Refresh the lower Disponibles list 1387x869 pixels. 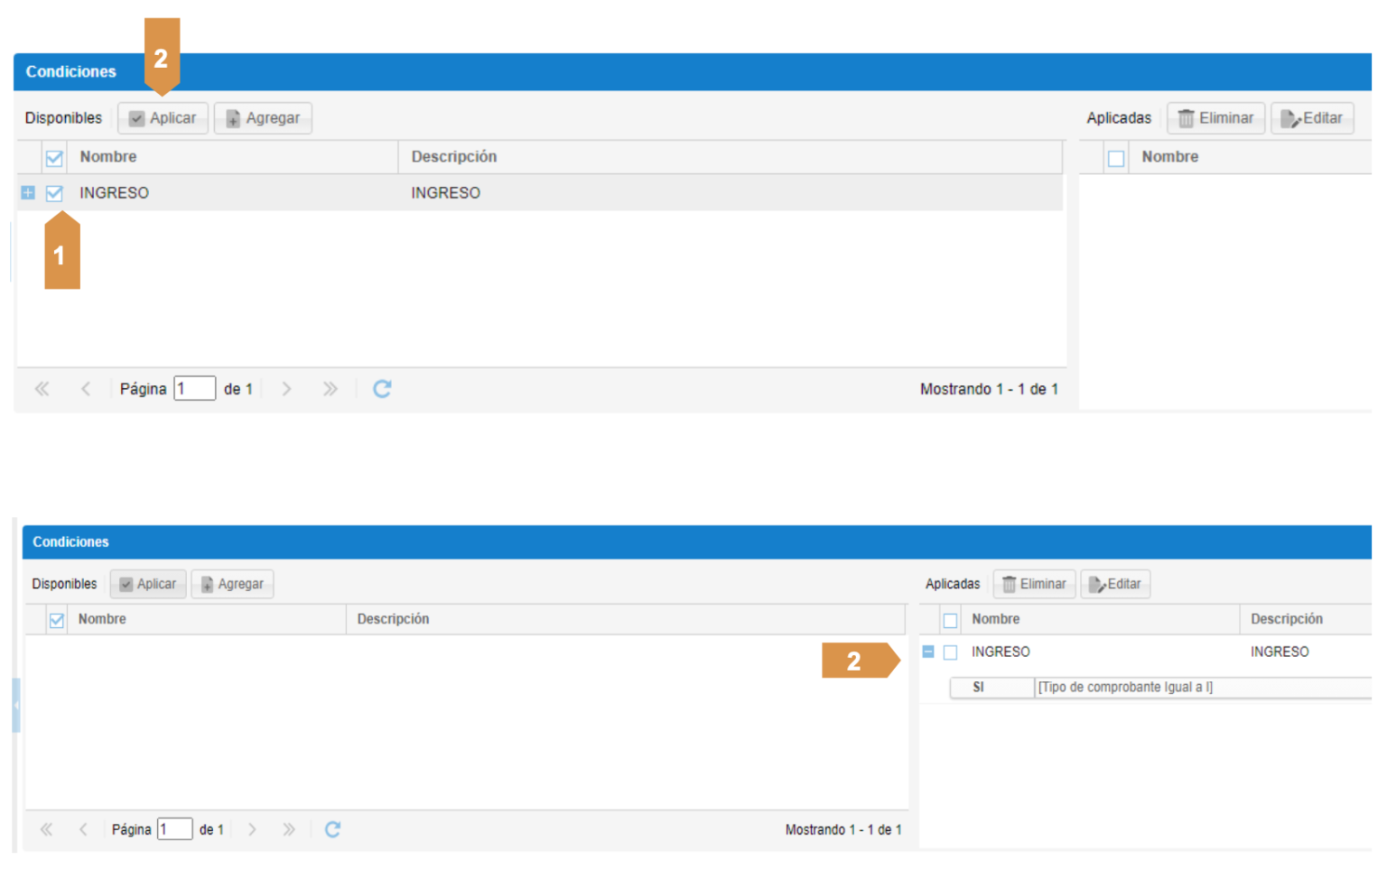point(332,829)
